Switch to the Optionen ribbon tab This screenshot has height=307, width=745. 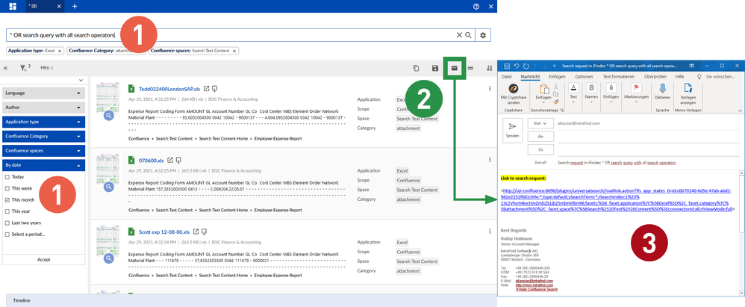click(584, 76)
